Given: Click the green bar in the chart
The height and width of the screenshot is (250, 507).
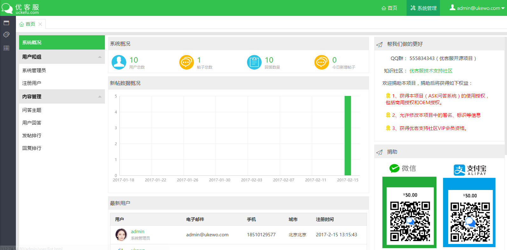Looking at the screenshot, I should click(x=348, y=136).
